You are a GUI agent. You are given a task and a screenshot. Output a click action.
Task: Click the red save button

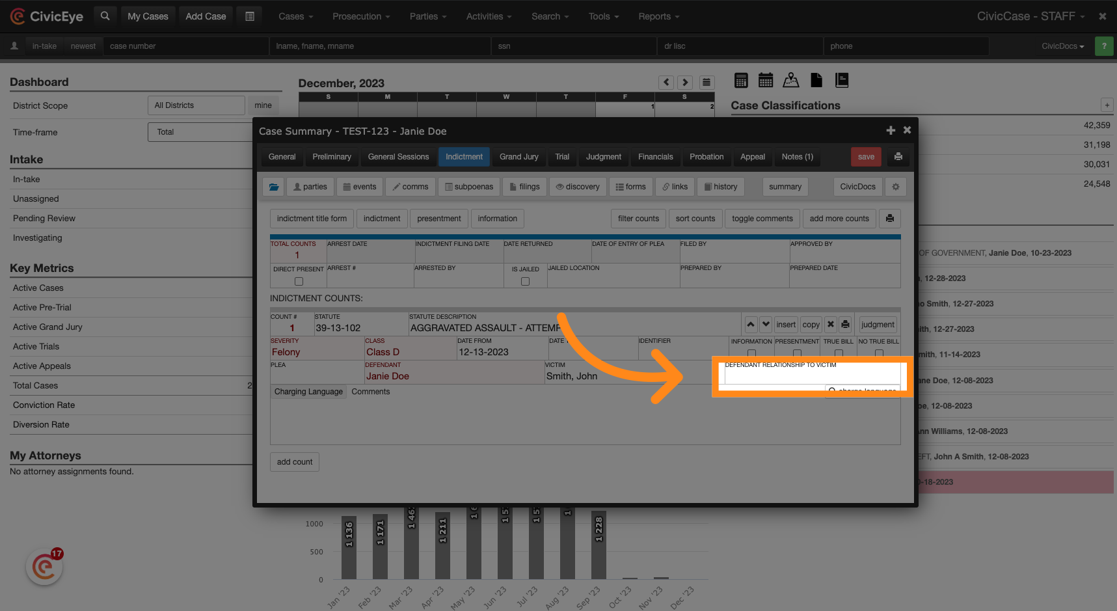[866, 157]
